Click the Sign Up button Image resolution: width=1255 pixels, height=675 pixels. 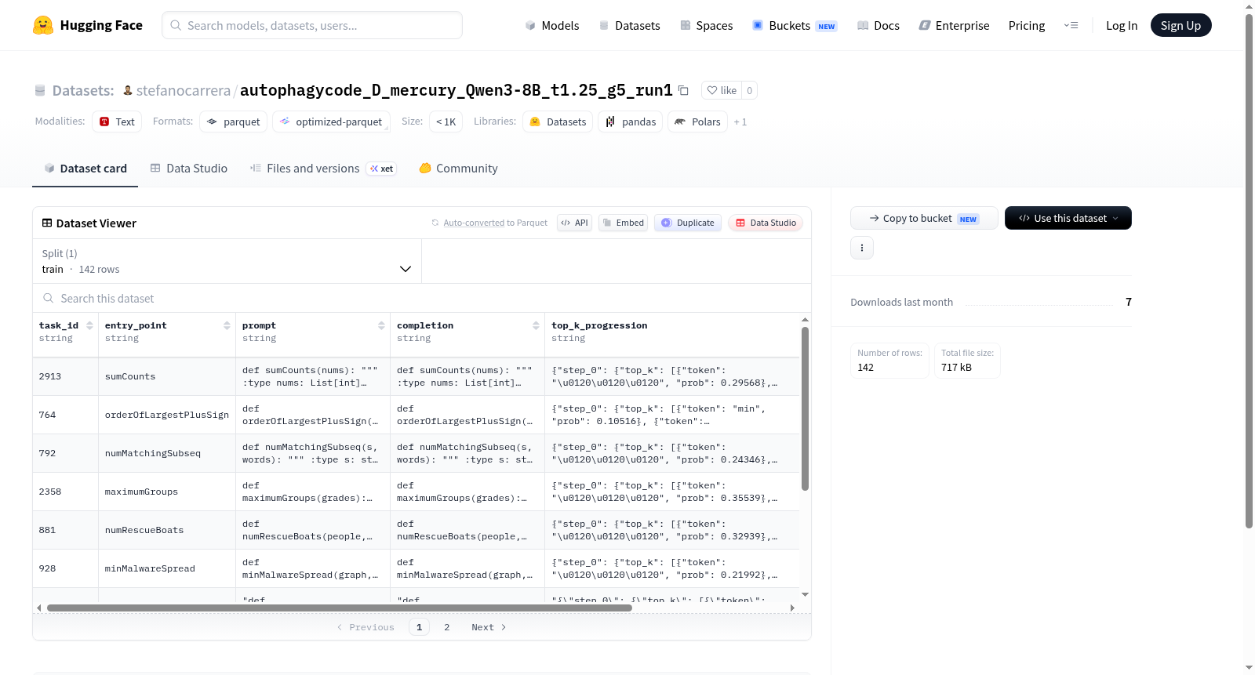(1180, 25)
